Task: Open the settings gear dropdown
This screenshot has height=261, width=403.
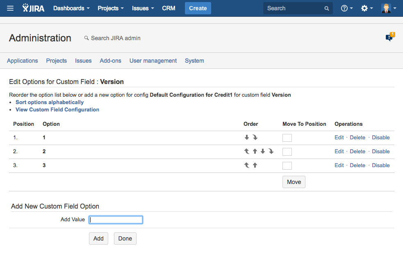Action: pos(367,8)
